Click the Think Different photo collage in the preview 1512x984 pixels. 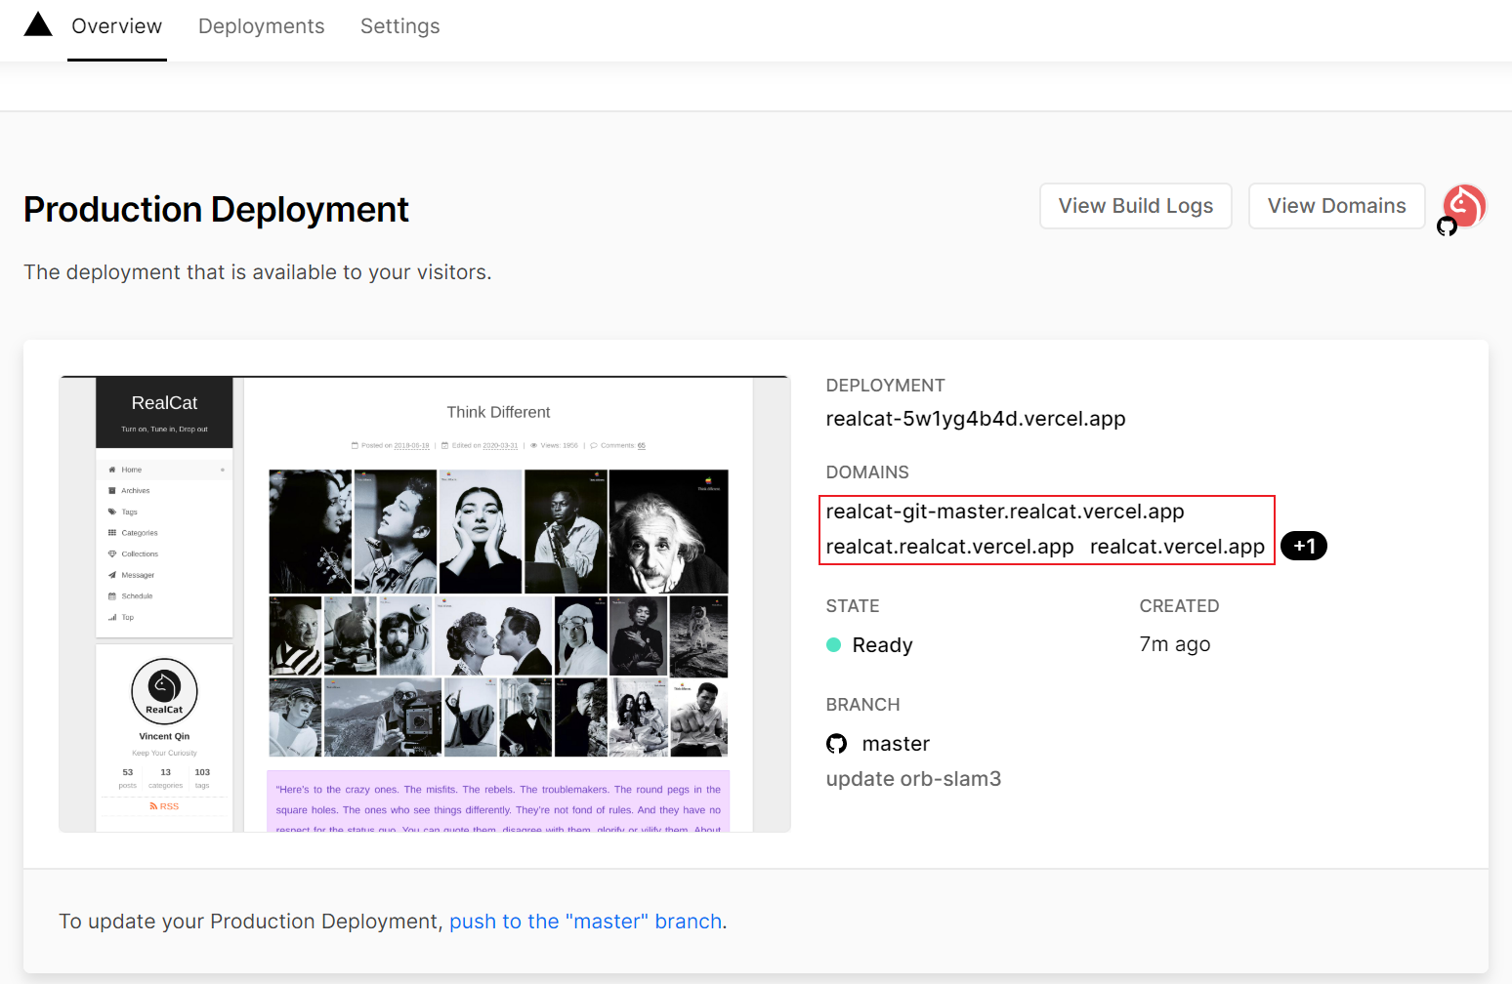pyautogui.click(x=498, y=613)
